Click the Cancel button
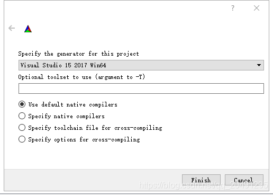The image size is (273, 195). (244, 180)
